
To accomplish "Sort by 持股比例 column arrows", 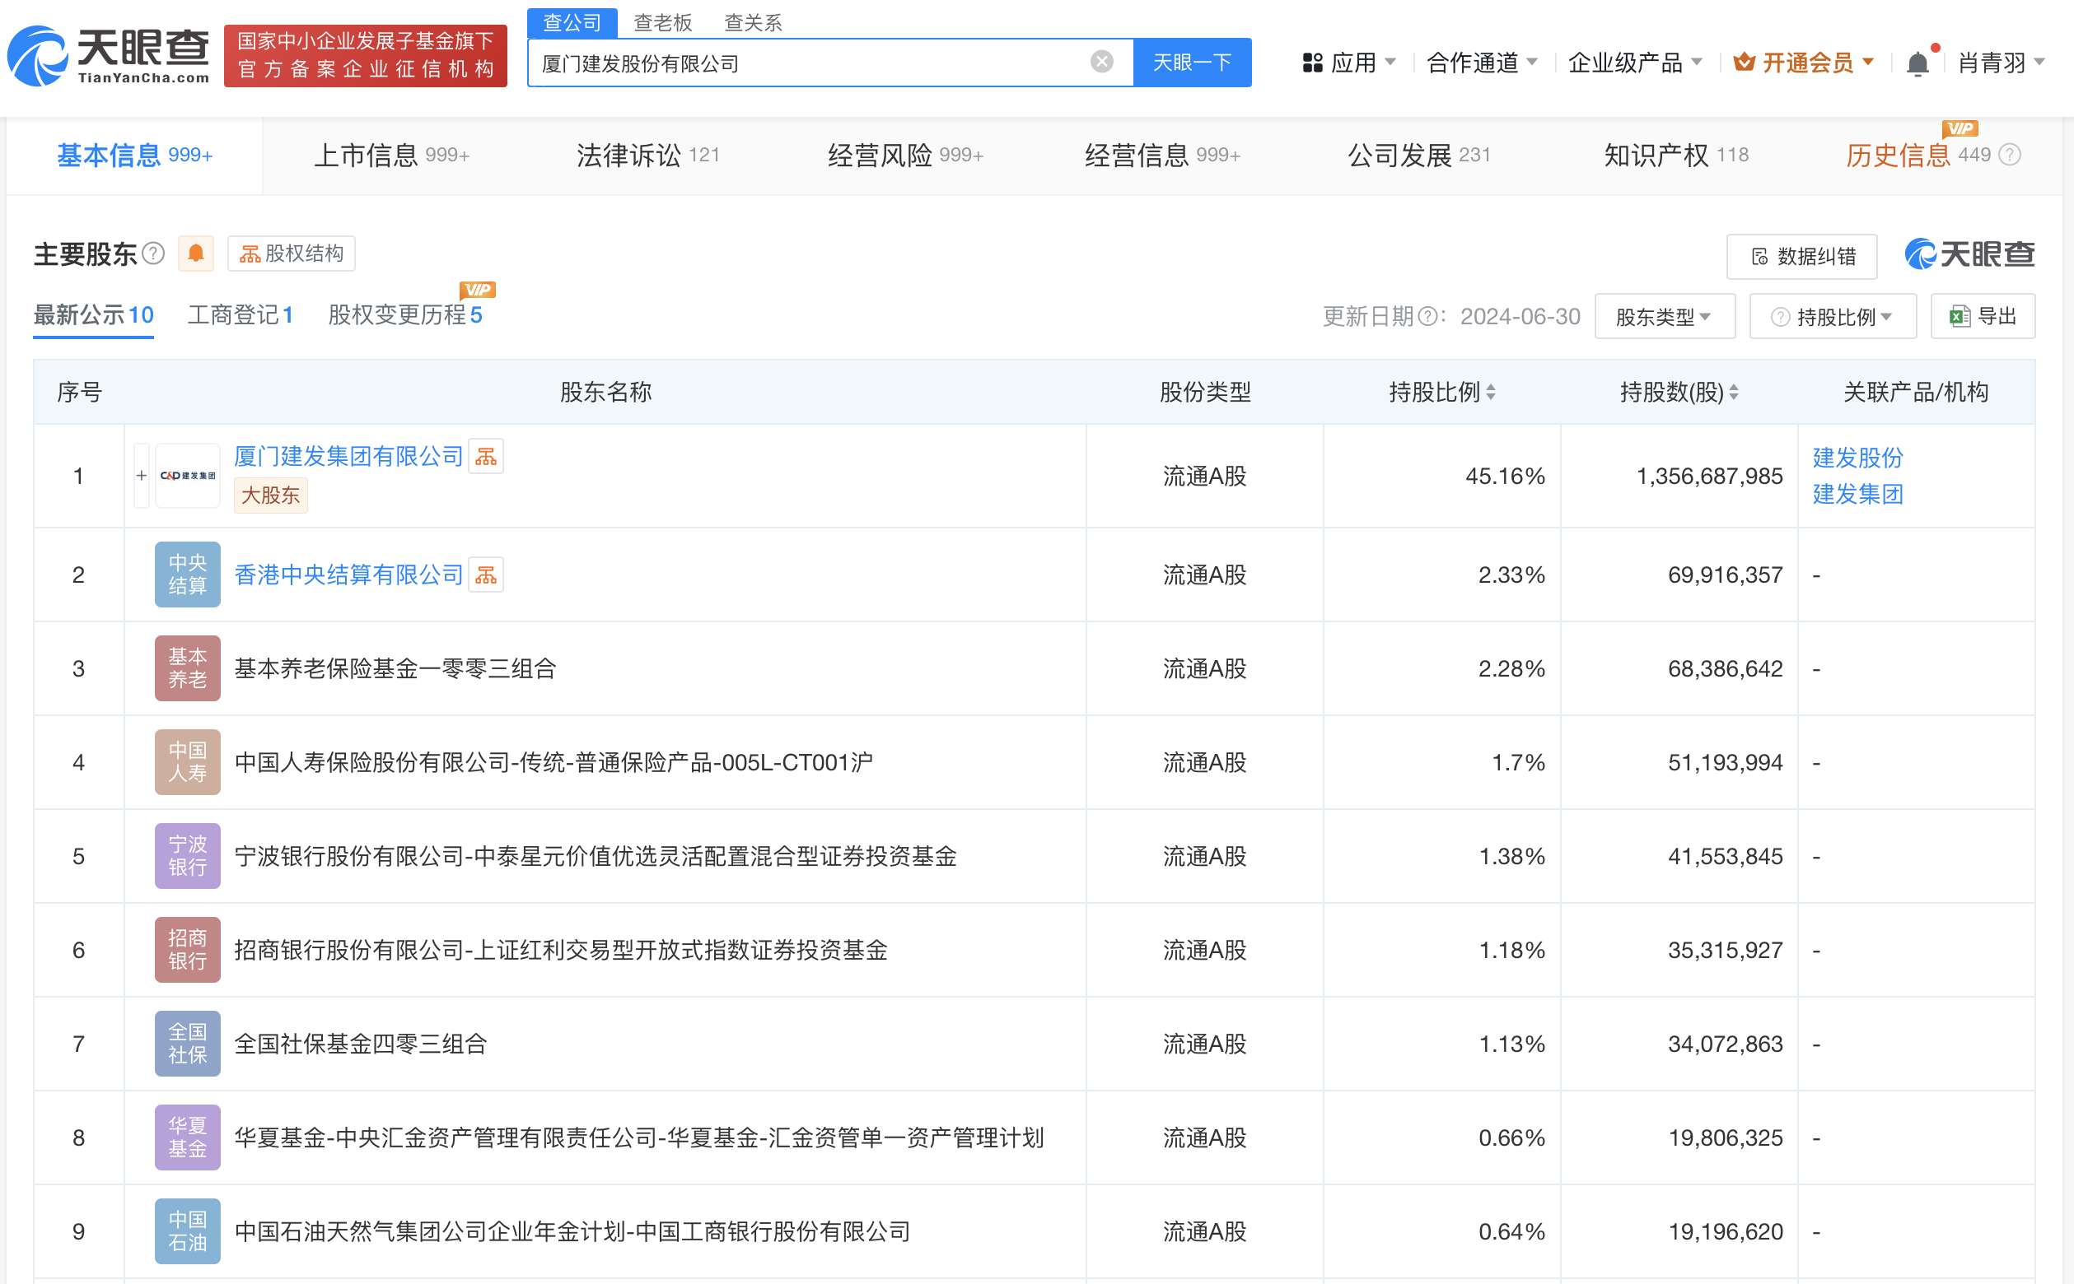I will 1491,392.
